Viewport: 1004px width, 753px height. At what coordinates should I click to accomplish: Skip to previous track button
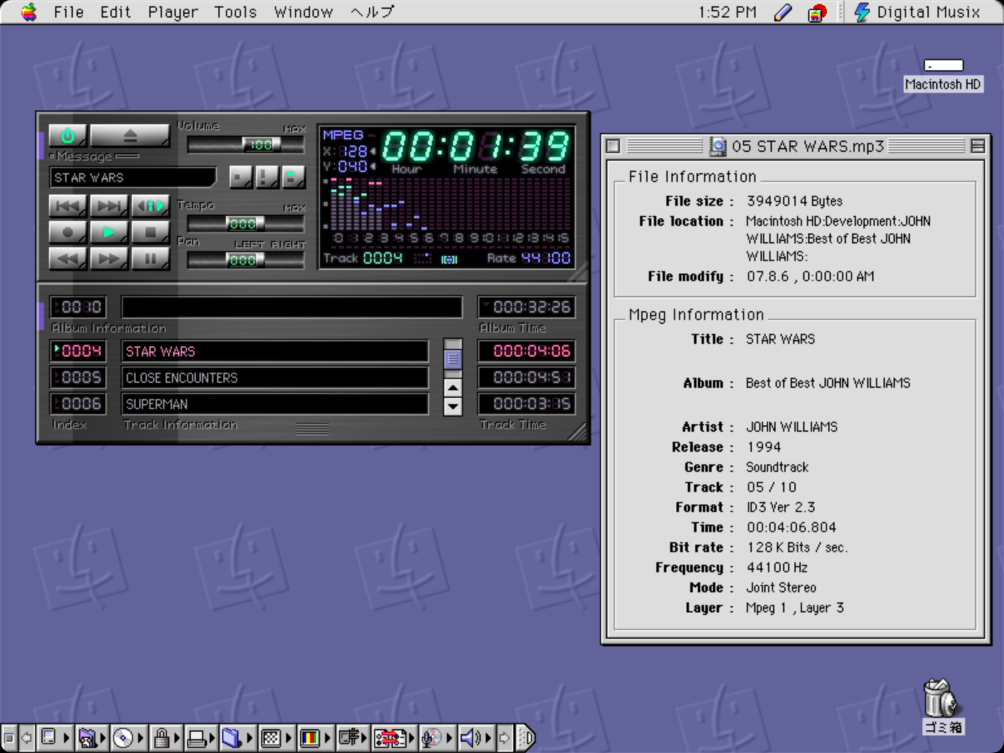(x=68, y=206)
